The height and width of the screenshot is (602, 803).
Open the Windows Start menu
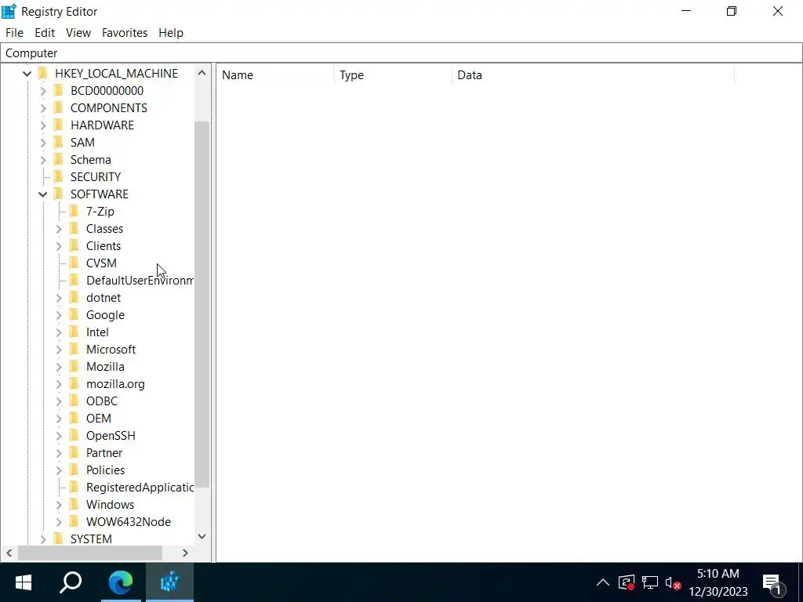[x=24, y=582]
